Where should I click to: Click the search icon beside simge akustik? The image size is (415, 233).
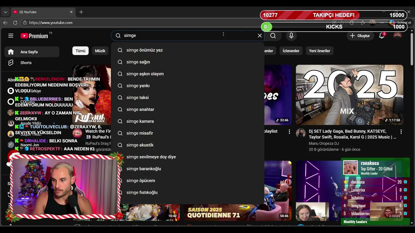pos(120,145)
